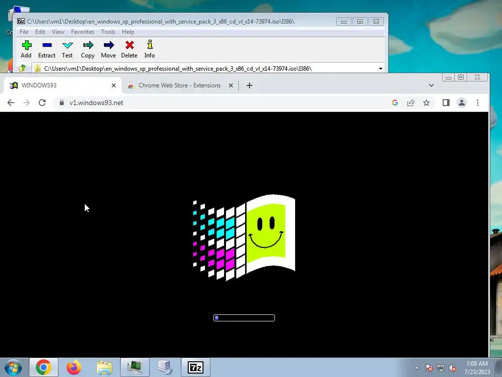This screenshot has width=502, height=377.
Task: Close the Chrome Web Store tab
Action: point(231,85)
